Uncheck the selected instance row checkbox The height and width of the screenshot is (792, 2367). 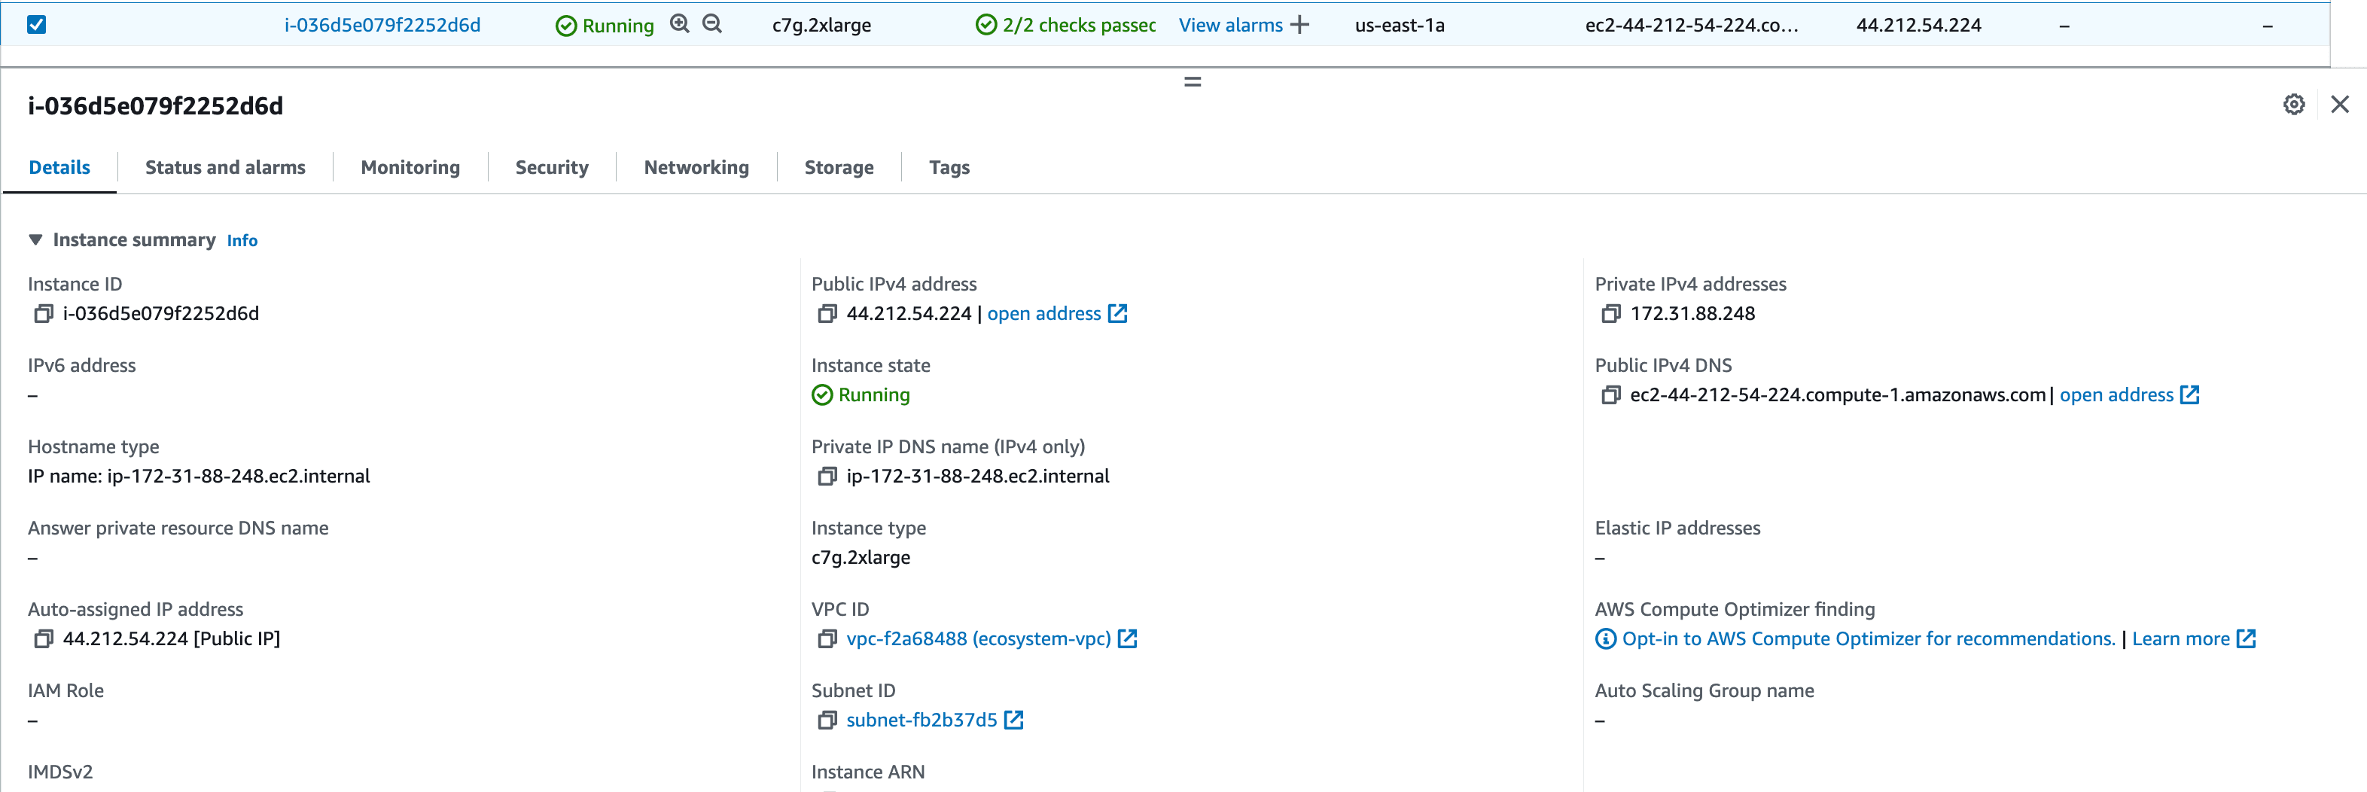point(37,25)
